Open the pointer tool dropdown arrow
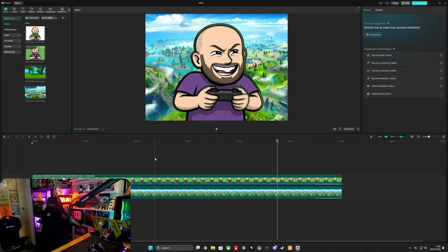 (x=8, y=137)
